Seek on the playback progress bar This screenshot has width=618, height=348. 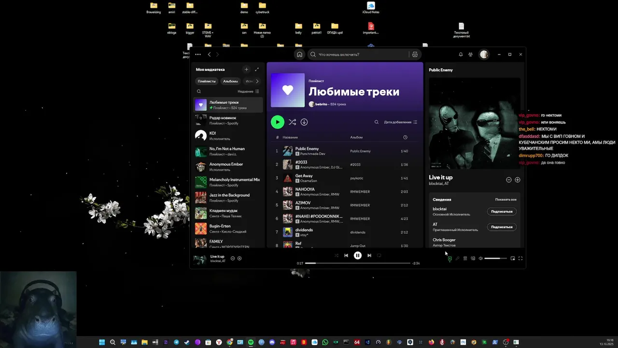pyautogui.click(x=358, y=263)
